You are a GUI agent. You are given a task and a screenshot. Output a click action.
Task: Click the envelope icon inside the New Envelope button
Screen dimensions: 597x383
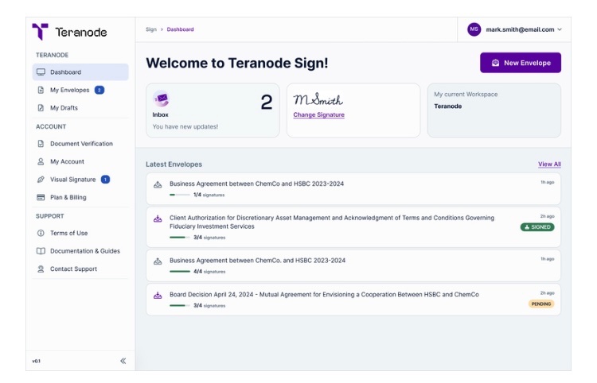[x=495, y=63]
